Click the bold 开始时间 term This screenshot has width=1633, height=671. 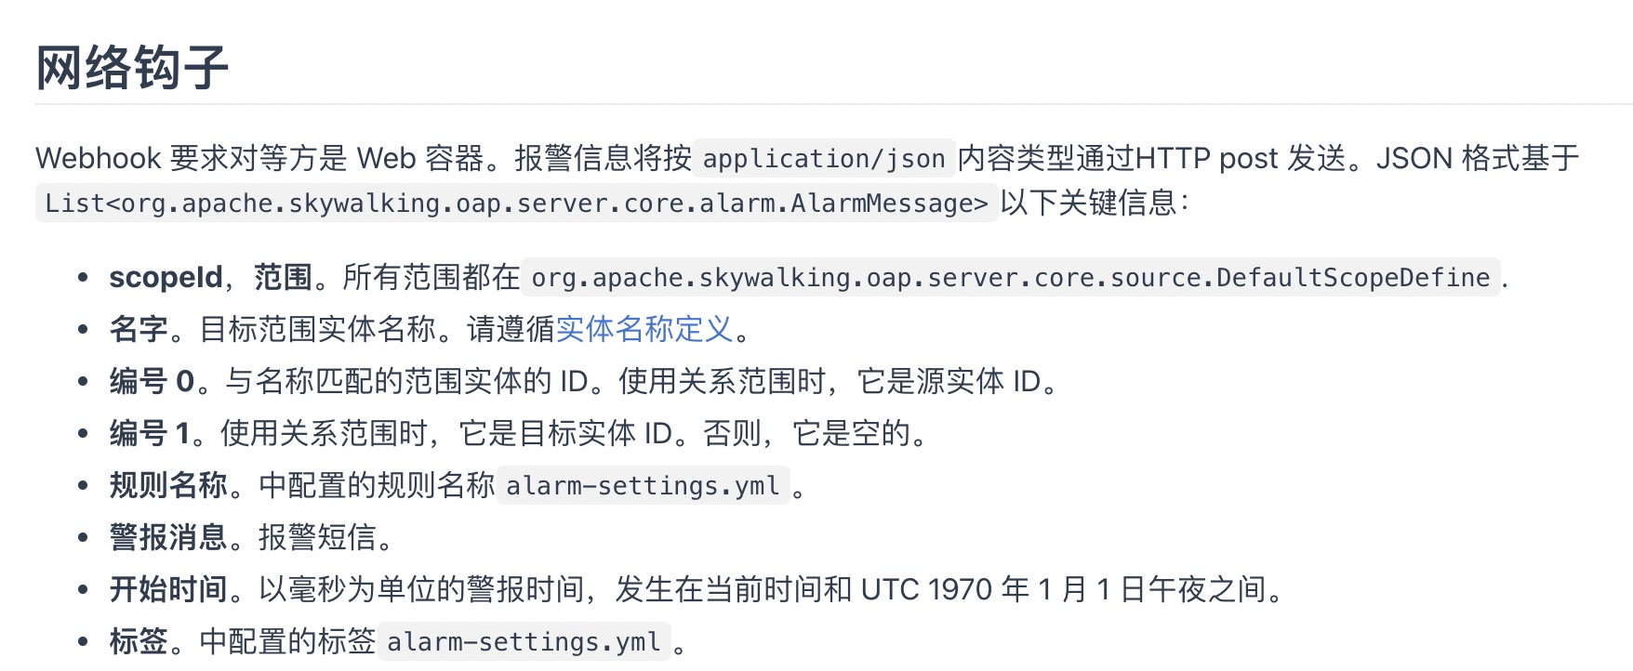click(x=168, y=589)
